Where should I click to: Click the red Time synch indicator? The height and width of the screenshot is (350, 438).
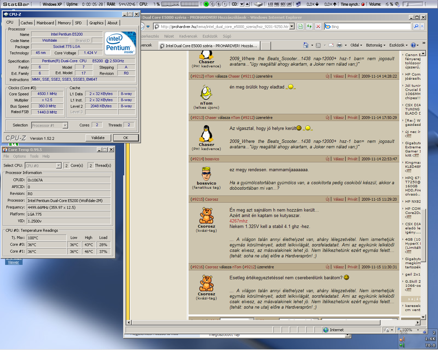[x=363, y=4]
